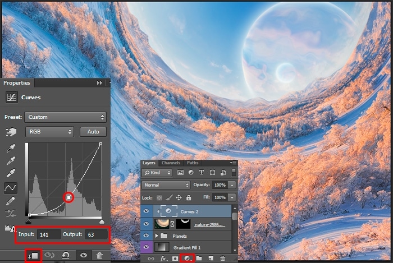Viewport: 393px width, 263px height.
Task: Toggle visibility of the Planets group
Action: 147,236
